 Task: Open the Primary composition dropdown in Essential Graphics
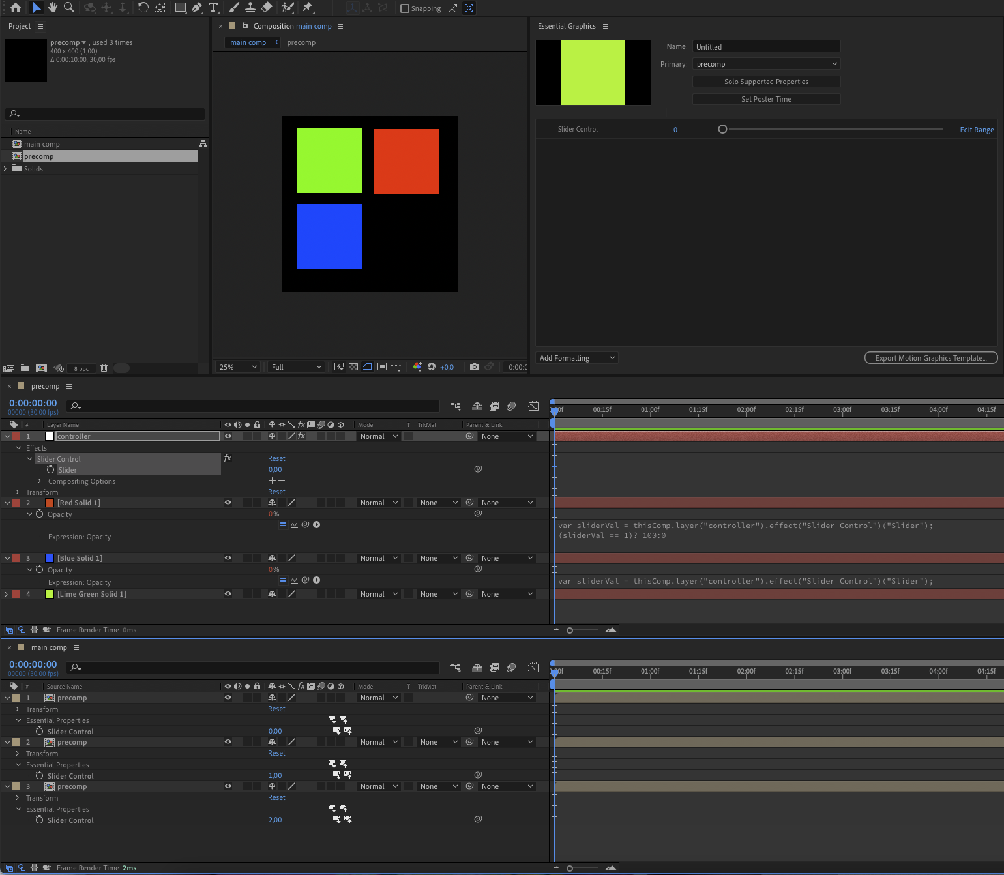pyautogui.click(x=766, y=63)
